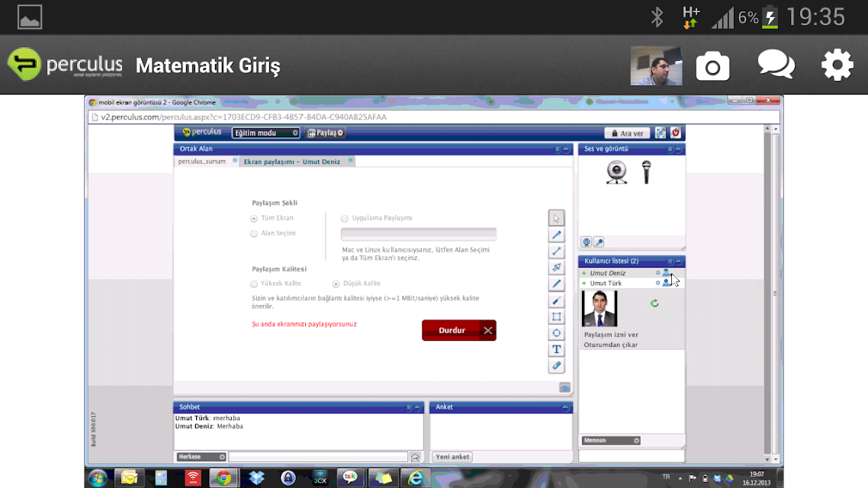
Task: Select the rectangle shape tool
Action: 556,316
